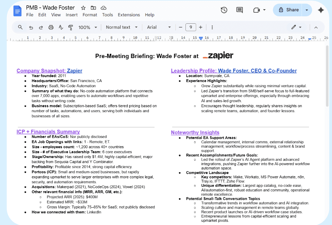Open the View menu
332x225 pixels.
(56, 15)
